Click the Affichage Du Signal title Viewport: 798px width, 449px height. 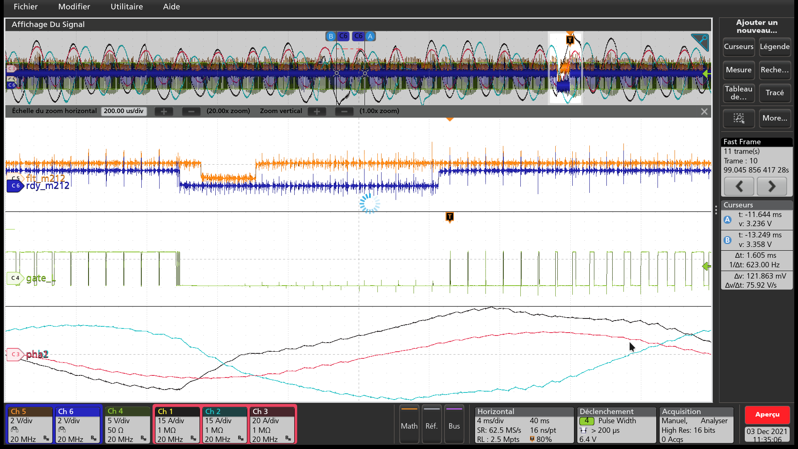(x=48, y=25)
